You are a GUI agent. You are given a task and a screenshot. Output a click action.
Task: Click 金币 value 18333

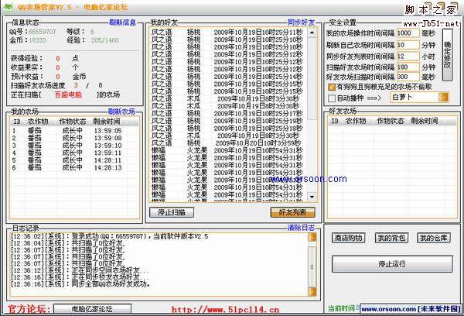37,40
